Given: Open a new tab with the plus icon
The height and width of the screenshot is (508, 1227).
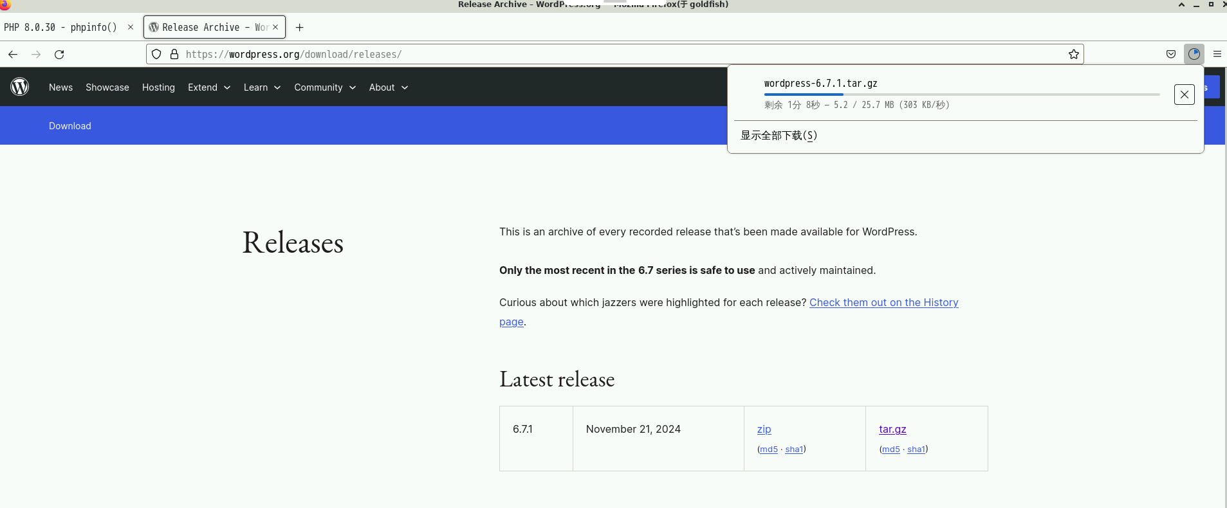Looking at the screenshot, I should tap(300, 28).
